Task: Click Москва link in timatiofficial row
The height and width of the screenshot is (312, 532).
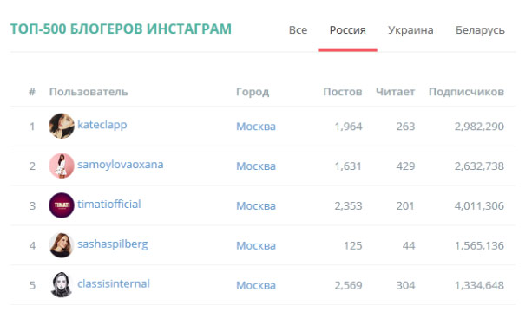Action: pyautogui.click(x=256, y=205)
